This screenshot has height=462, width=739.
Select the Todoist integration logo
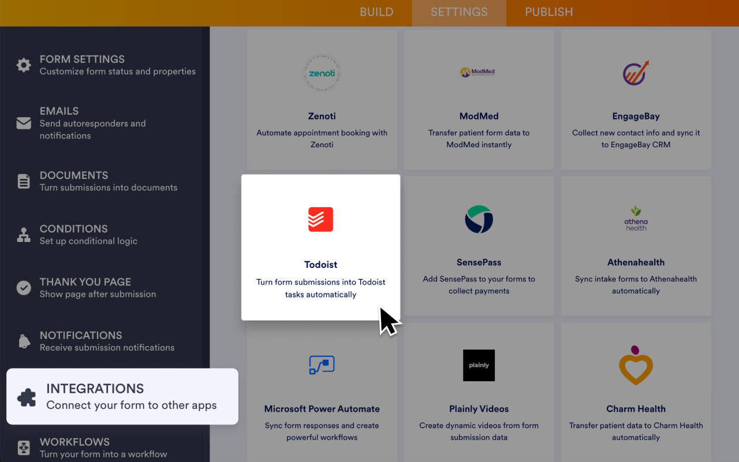[321, 219]
